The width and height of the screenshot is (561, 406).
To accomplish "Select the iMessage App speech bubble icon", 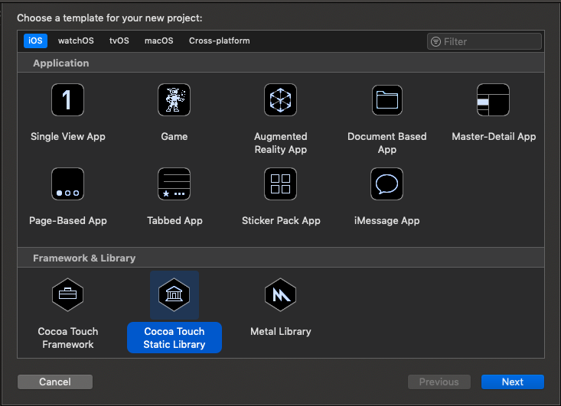I will coord(387,184).
